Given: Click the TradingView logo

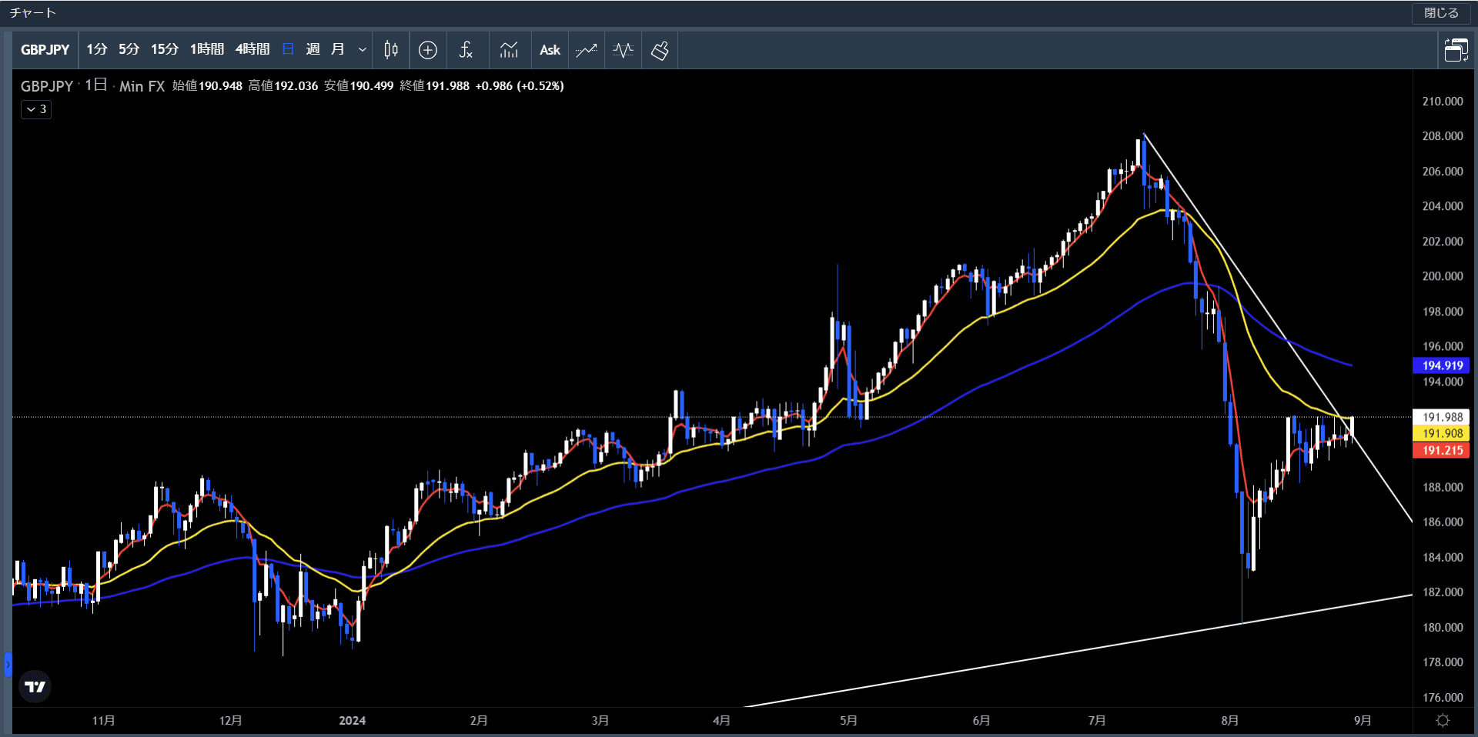Looking at the screenshot, I should (35, 686).
